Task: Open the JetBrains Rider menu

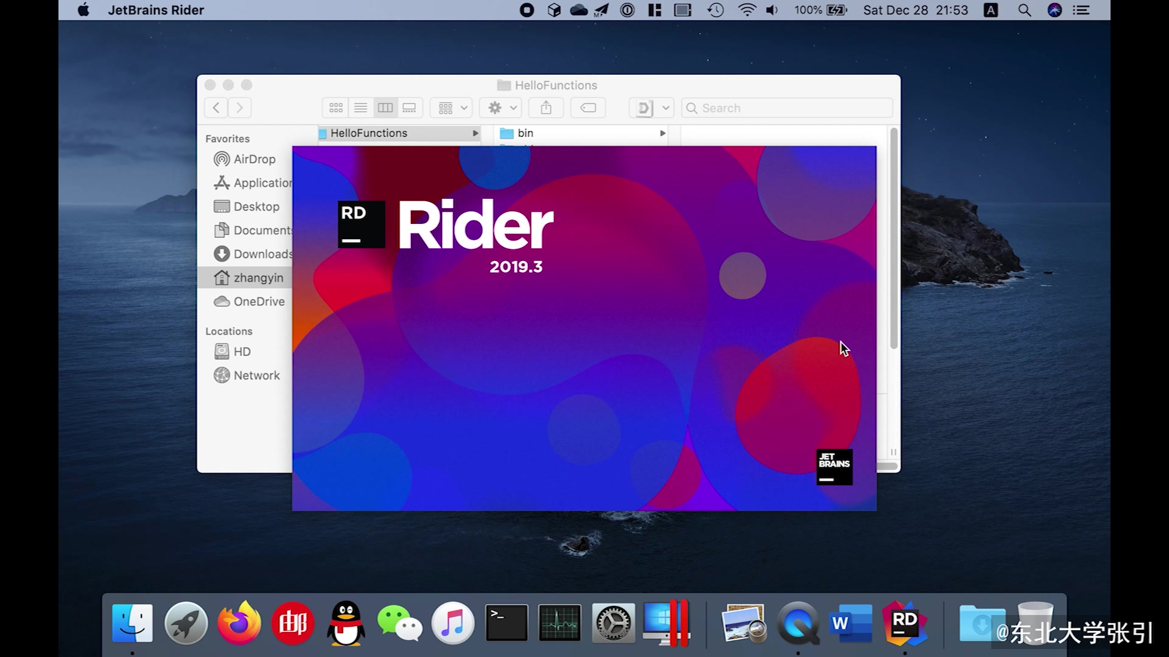Action: [x=156, y=10]
